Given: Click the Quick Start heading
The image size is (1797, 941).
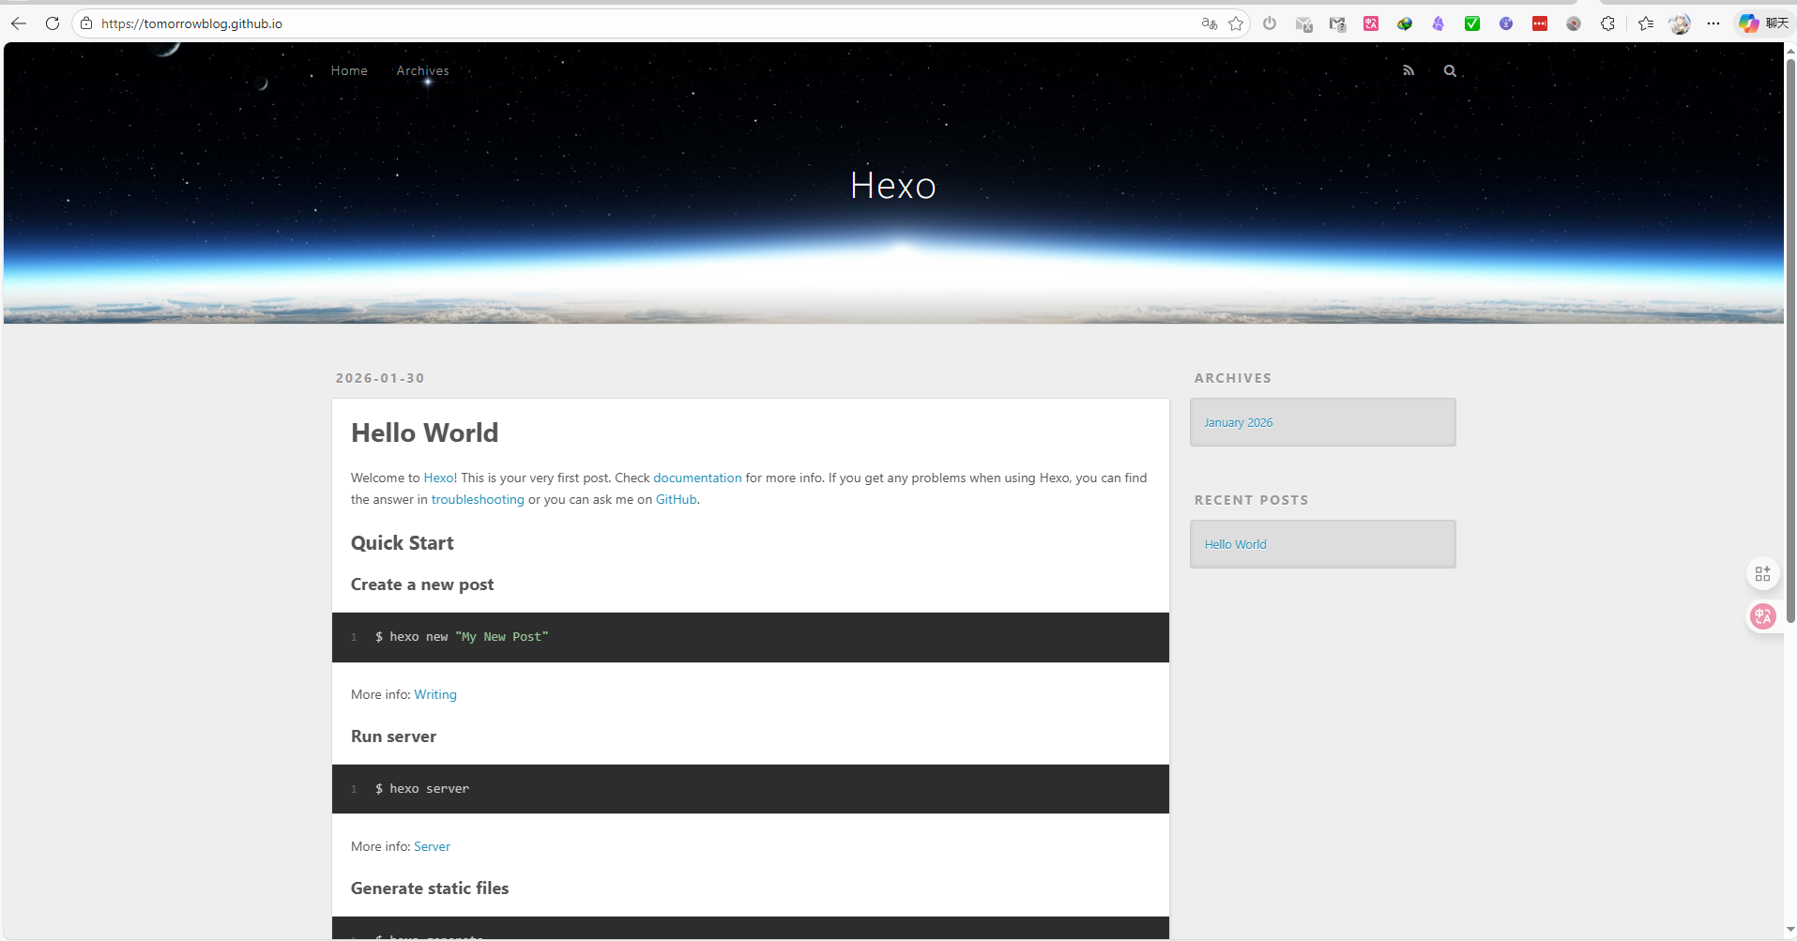Looking at the screenshot, I should pyautogui.click(x=403, y=543).
